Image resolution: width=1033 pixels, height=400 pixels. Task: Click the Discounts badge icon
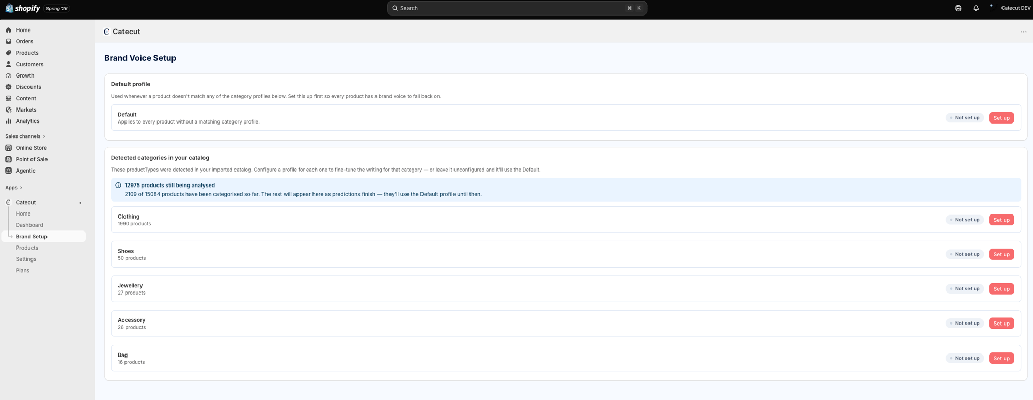[8, 87]
